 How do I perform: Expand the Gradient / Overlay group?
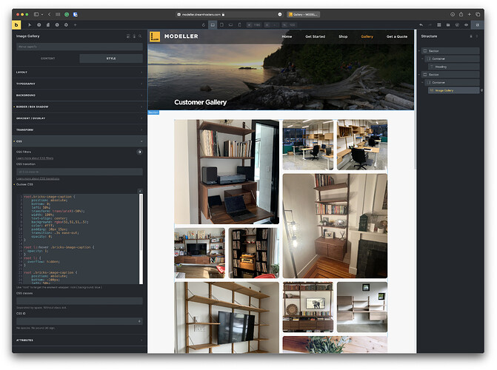click(x=79, y=118)
